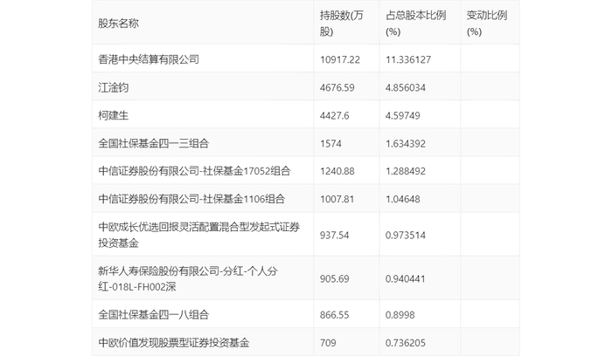Click the percentage 4.856034
Screen dimensions: 612x356
pyautogui.click(x=406, y=87)
